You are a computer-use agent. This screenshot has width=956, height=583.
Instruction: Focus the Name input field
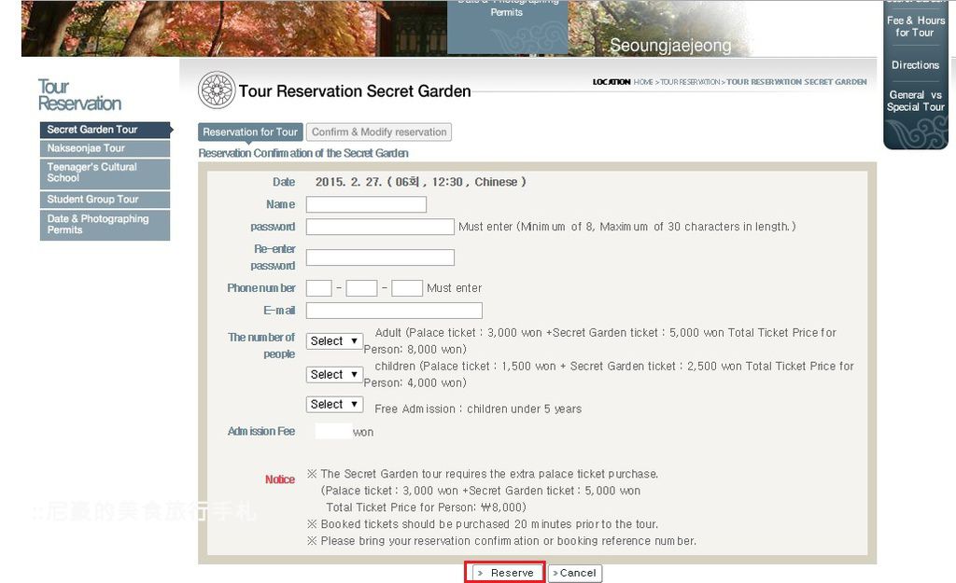[366, 204]
